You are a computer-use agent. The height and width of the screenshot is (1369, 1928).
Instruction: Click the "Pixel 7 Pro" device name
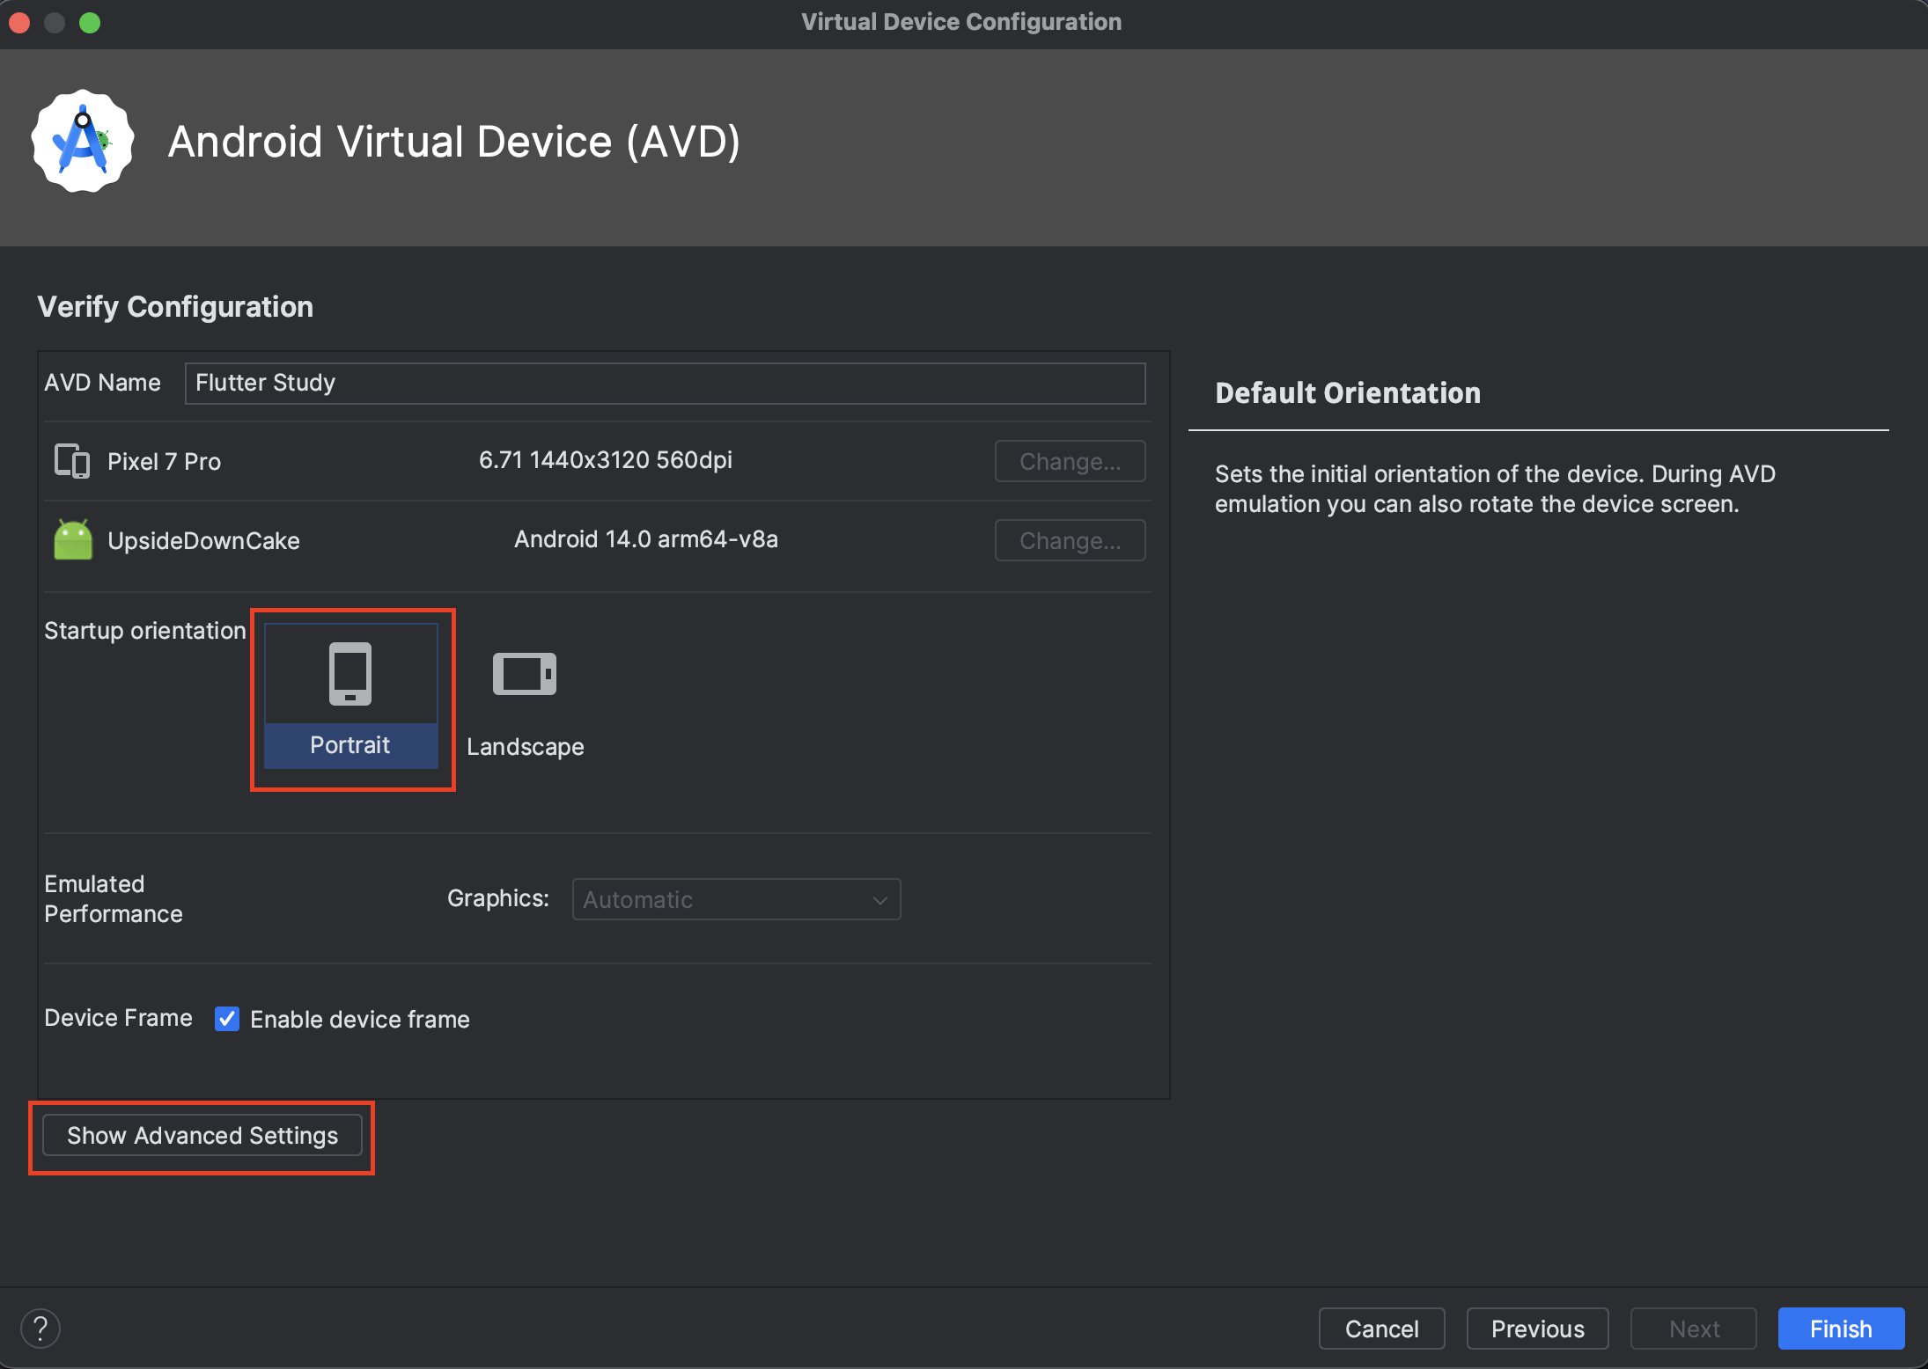(164, 462)
